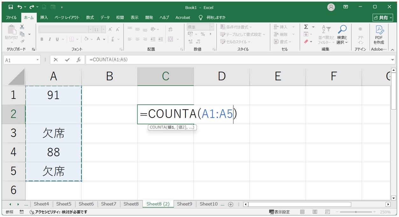Open the Insert Function fx dialog
Viewport: 399px width, 217px height.
tap(78, 60)
